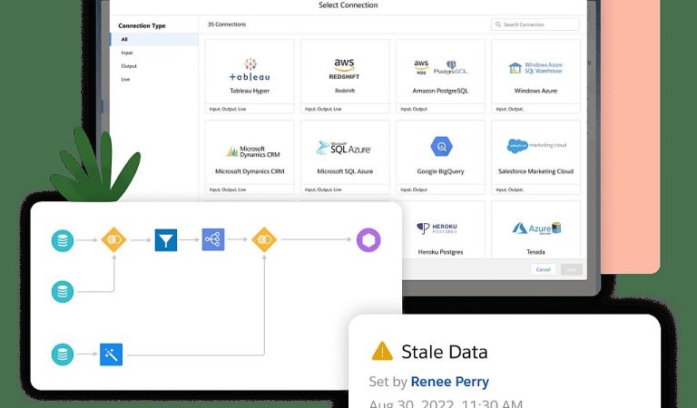Select Microsoft Dynamics CRM connection
Viewport: 697px width, 408px height.
click(x=250, y=157)
